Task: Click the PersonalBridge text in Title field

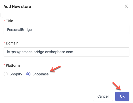Action: [x=19, y=30]
